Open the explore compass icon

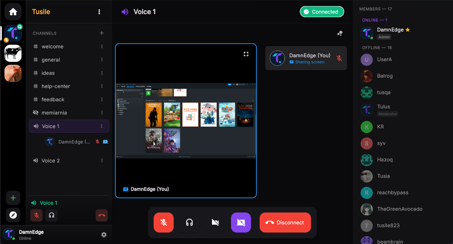(x=13, y=215)
